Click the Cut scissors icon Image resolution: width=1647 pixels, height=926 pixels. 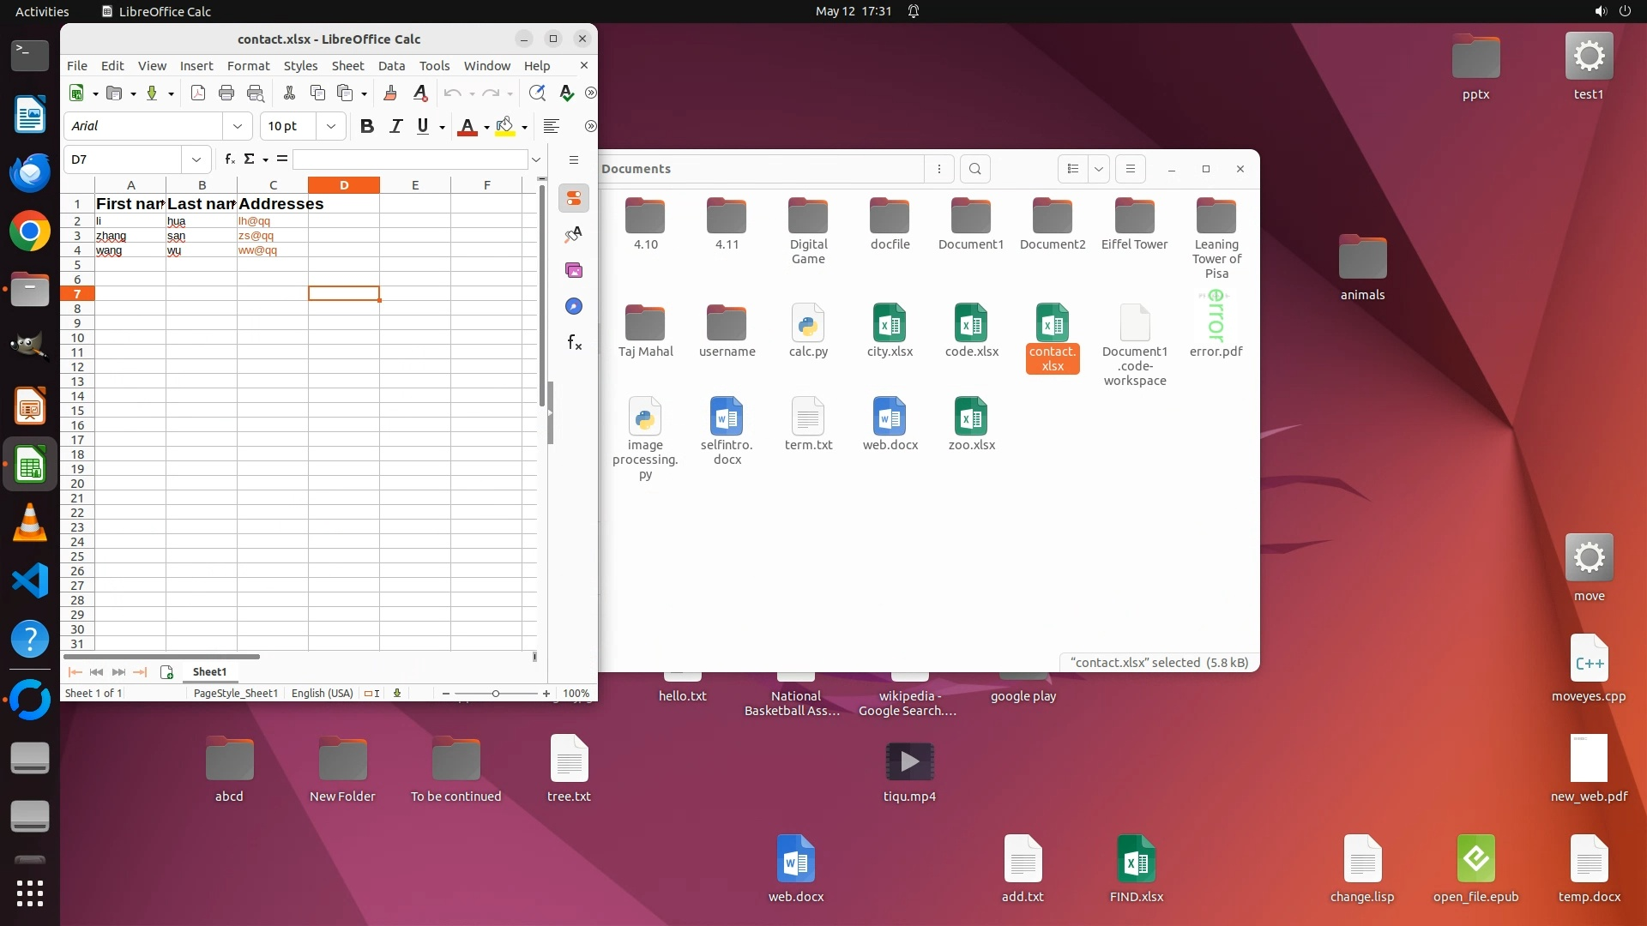tap(289, 93)
